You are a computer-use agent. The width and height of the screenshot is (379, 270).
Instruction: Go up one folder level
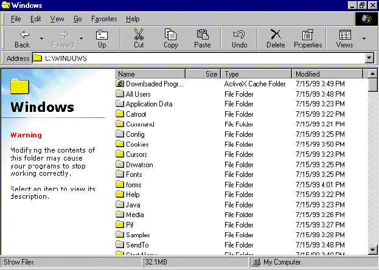click(102, 38)
